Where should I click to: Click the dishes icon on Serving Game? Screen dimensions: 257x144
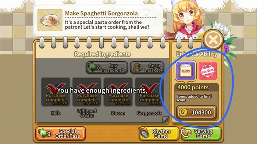pyautogui.click(x=187, y=132)
